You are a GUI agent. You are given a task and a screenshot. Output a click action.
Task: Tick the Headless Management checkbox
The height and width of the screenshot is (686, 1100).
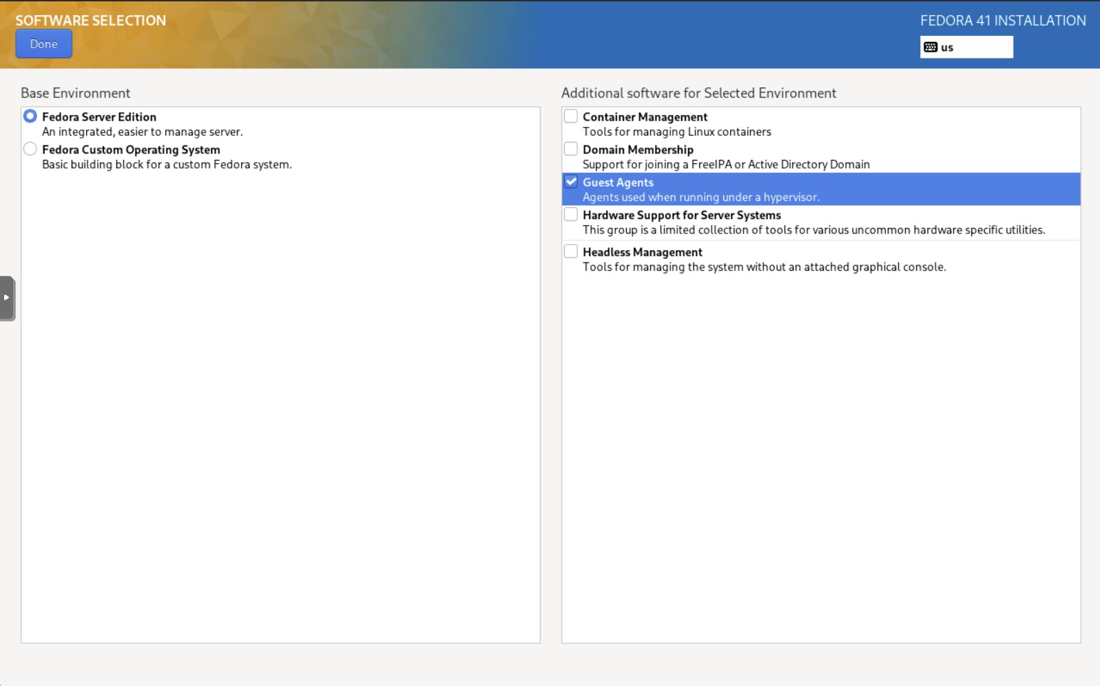(571, 251)
